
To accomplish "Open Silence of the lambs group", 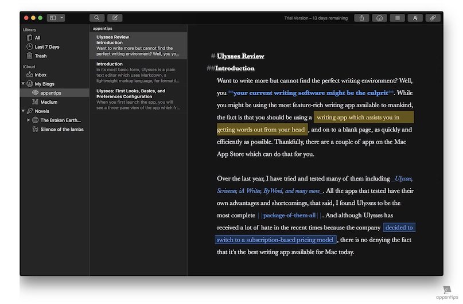I will point(61,130).
